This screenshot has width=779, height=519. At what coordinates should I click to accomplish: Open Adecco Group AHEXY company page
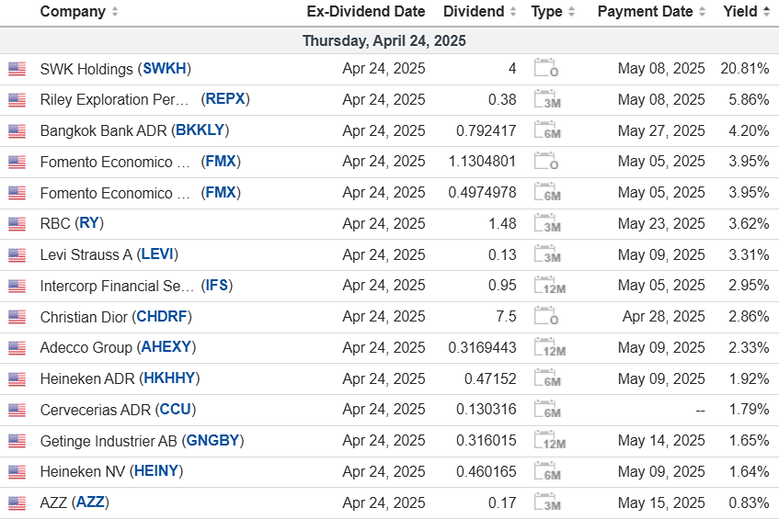[166, 347]
